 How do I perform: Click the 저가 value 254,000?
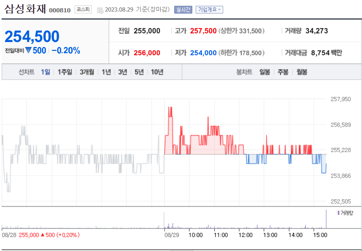pos(203,53)
